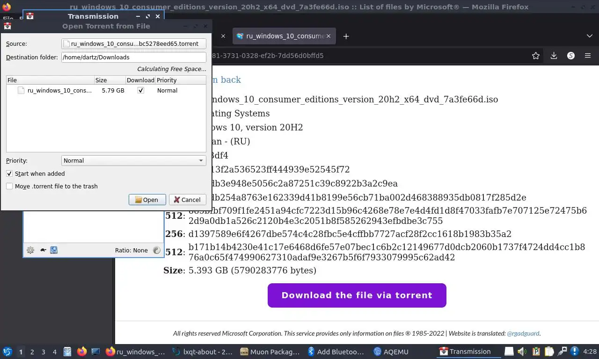
Task: Close the first hidden browser tab
Action: point(223,36)
